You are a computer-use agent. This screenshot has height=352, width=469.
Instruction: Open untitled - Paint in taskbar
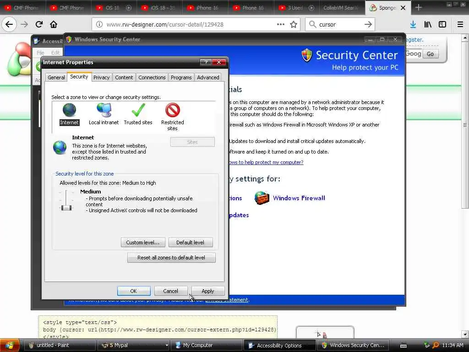coord(59,345)
